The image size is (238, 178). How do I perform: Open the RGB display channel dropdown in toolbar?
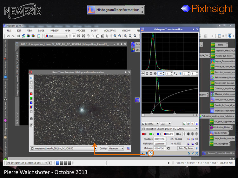(x=56, y=36)
